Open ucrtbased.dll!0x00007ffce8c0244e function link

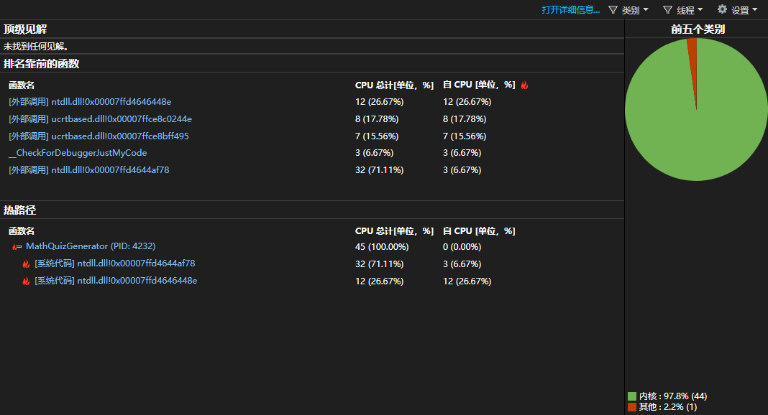click(x=101, y=118)
